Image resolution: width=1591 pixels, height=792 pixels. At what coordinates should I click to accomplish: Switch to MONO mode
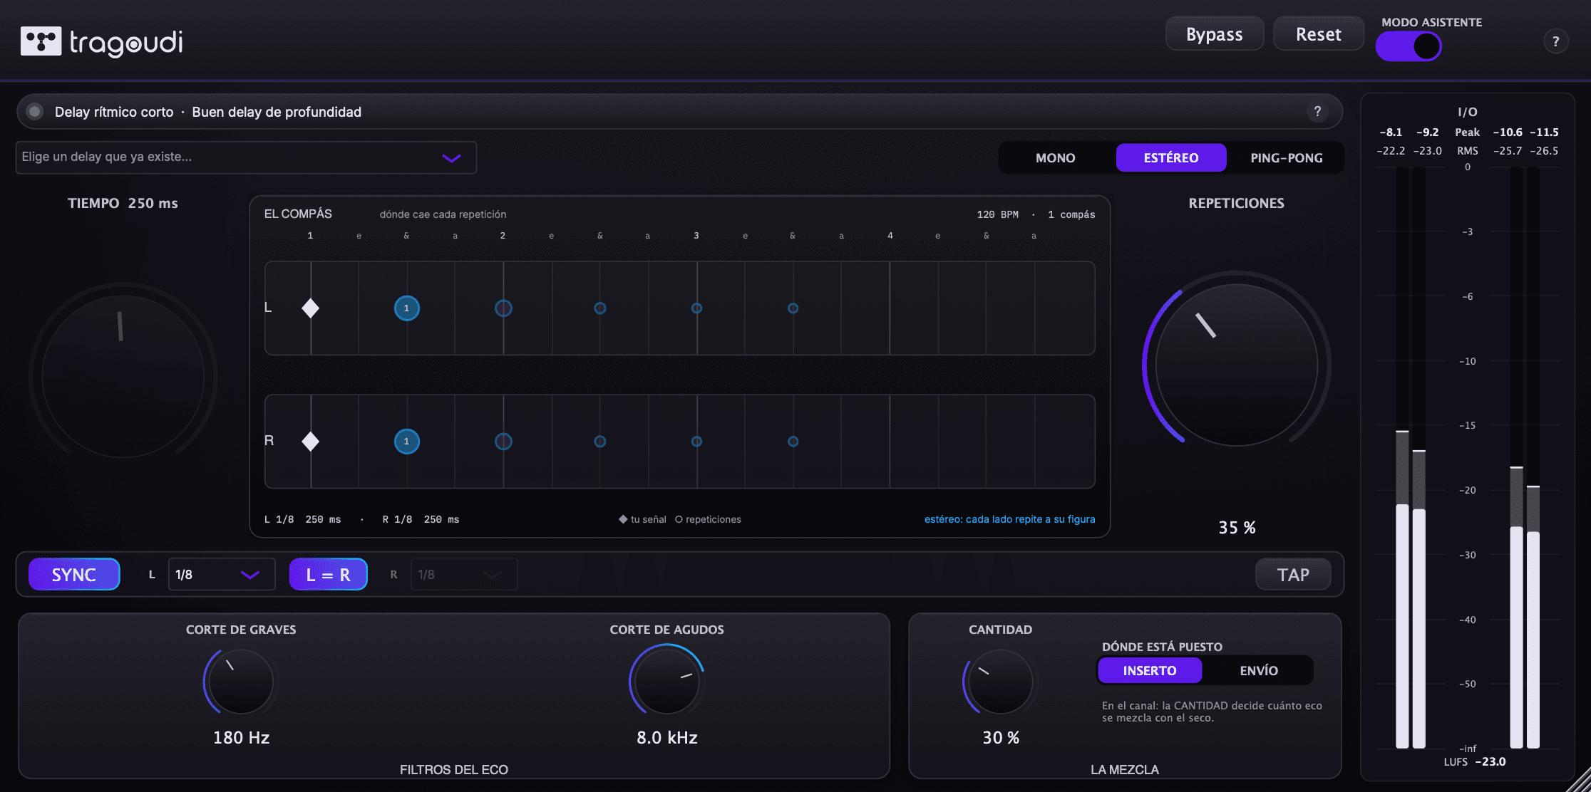tap(1056, 158)
